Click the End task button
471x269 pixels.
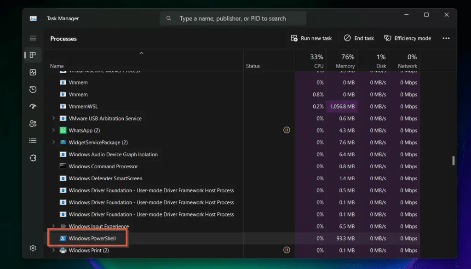coord(359,38)
